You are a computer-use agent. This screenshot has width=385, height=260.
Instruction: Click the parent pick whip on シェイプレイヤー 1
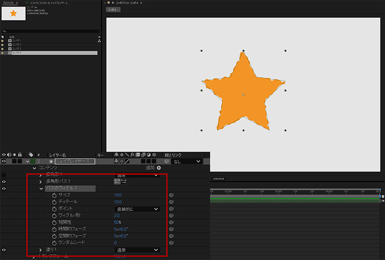point(167,161)
